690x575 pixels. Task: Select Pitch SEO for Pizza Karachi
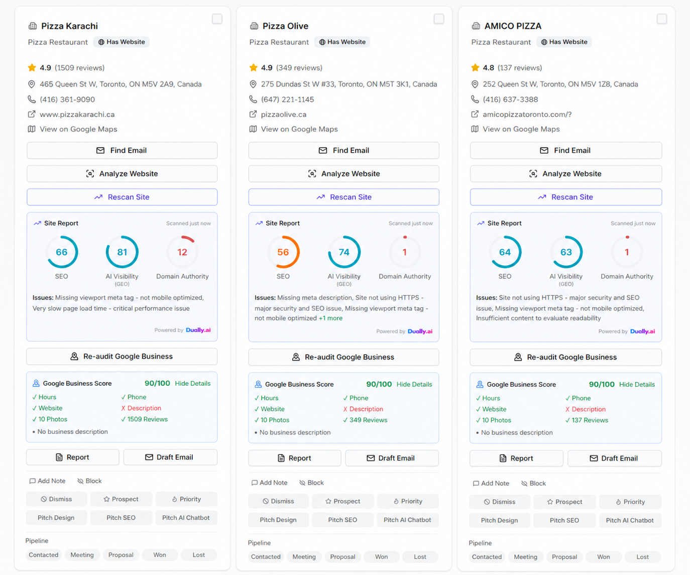click(121, 518)
